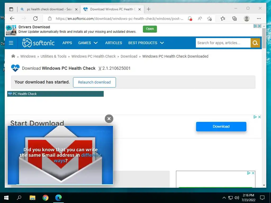Show hidden tray icons chevron
Image resolution: width=271 pixels, height=203 pixels.
pos(224,198)
